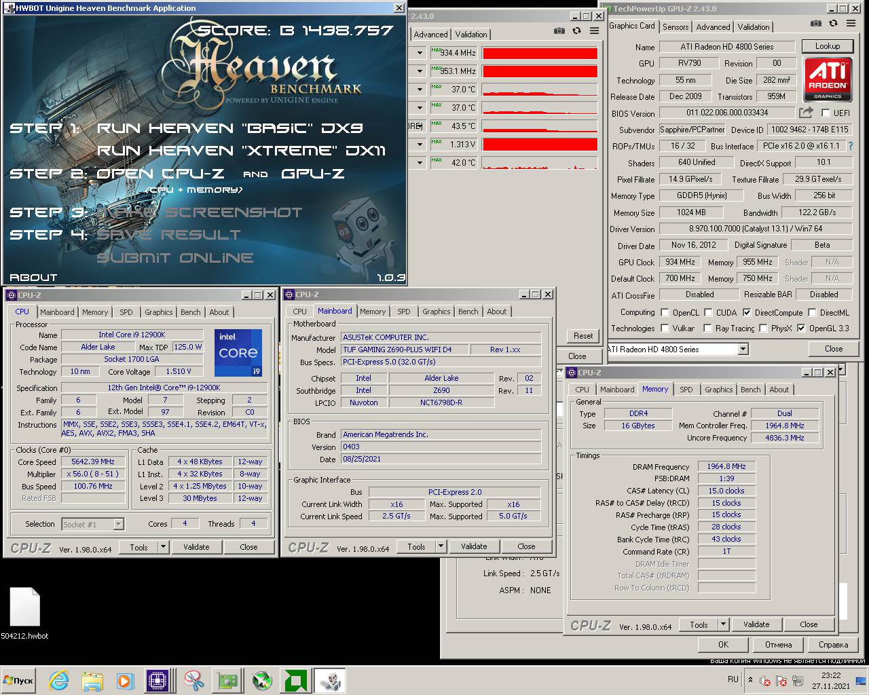
Task: Click the ATI Radeon logo in GPU-Z
Action: click(828, 80)
